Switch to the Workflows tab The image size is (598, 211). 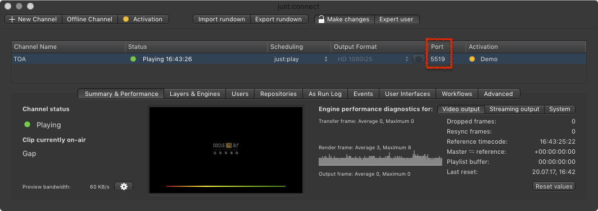457,94
